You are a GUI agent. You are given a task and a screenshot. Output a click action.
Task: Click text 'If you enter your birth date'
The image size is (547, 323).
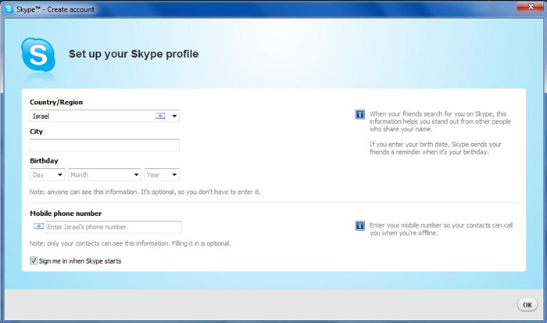tap(435, 148)
